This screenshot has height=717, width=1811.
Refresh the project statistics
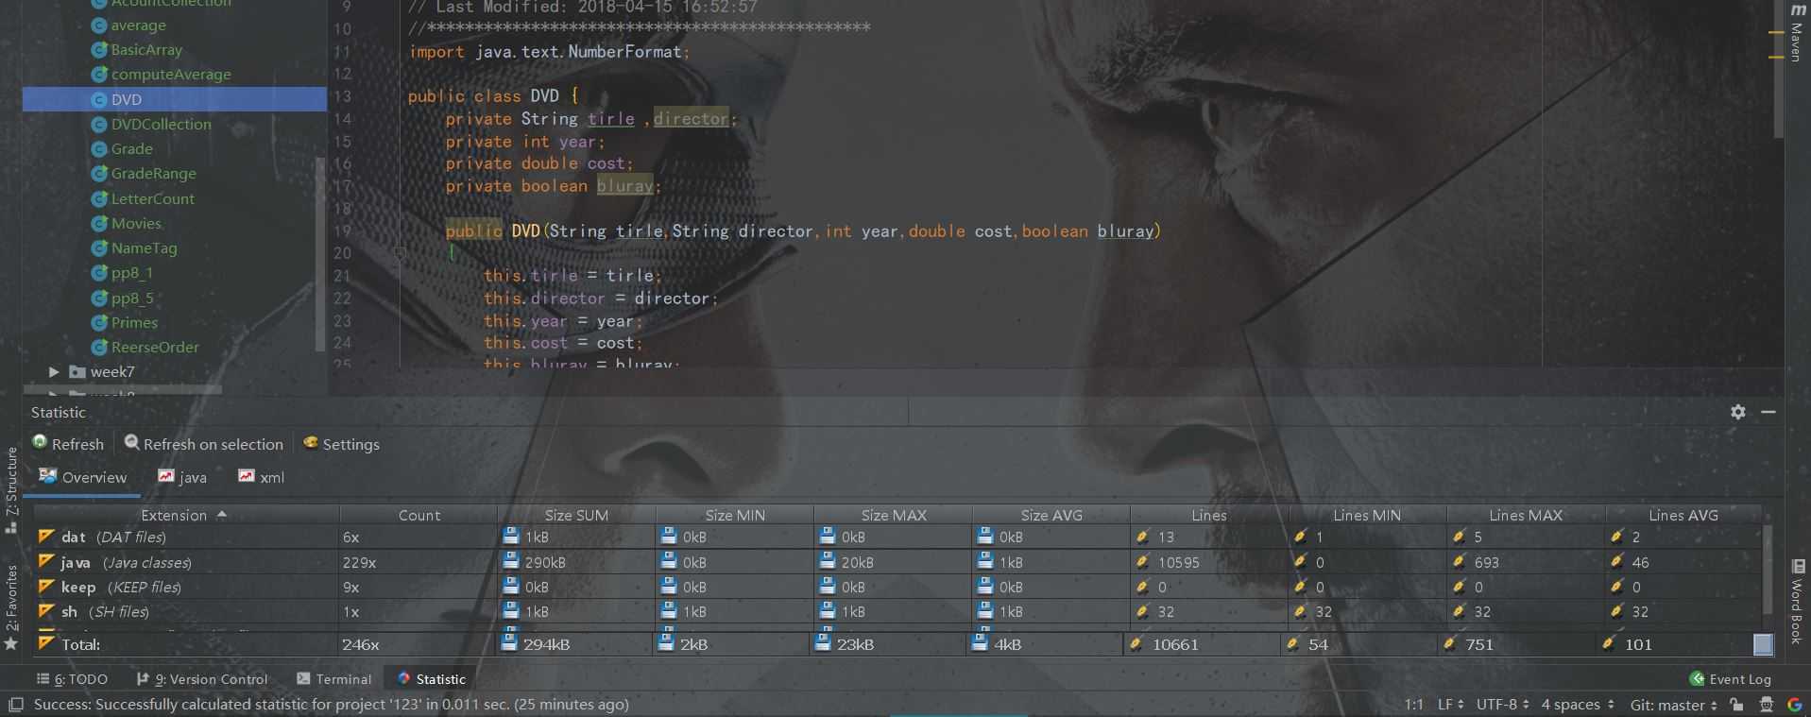[x=68, y=444]
